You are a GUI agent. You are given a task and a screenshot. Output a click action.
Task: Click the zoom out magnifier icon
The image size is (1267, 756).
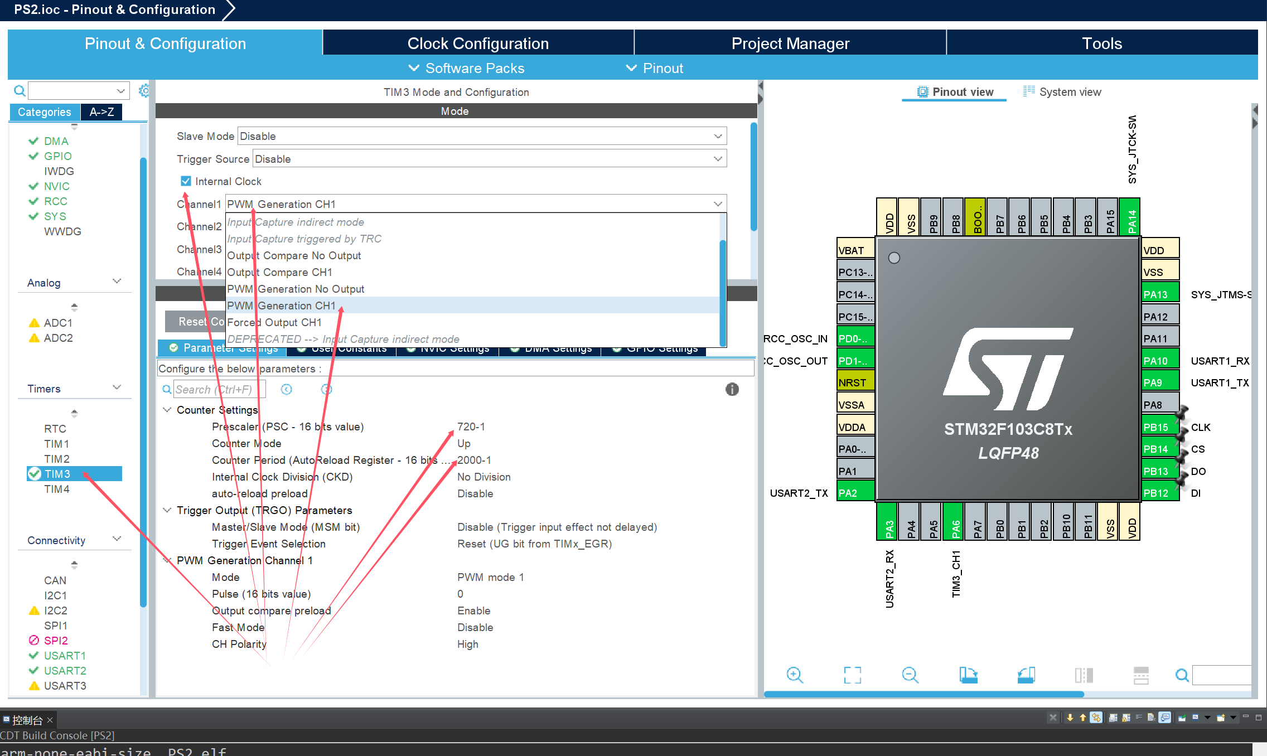click(x=910, y=675)
